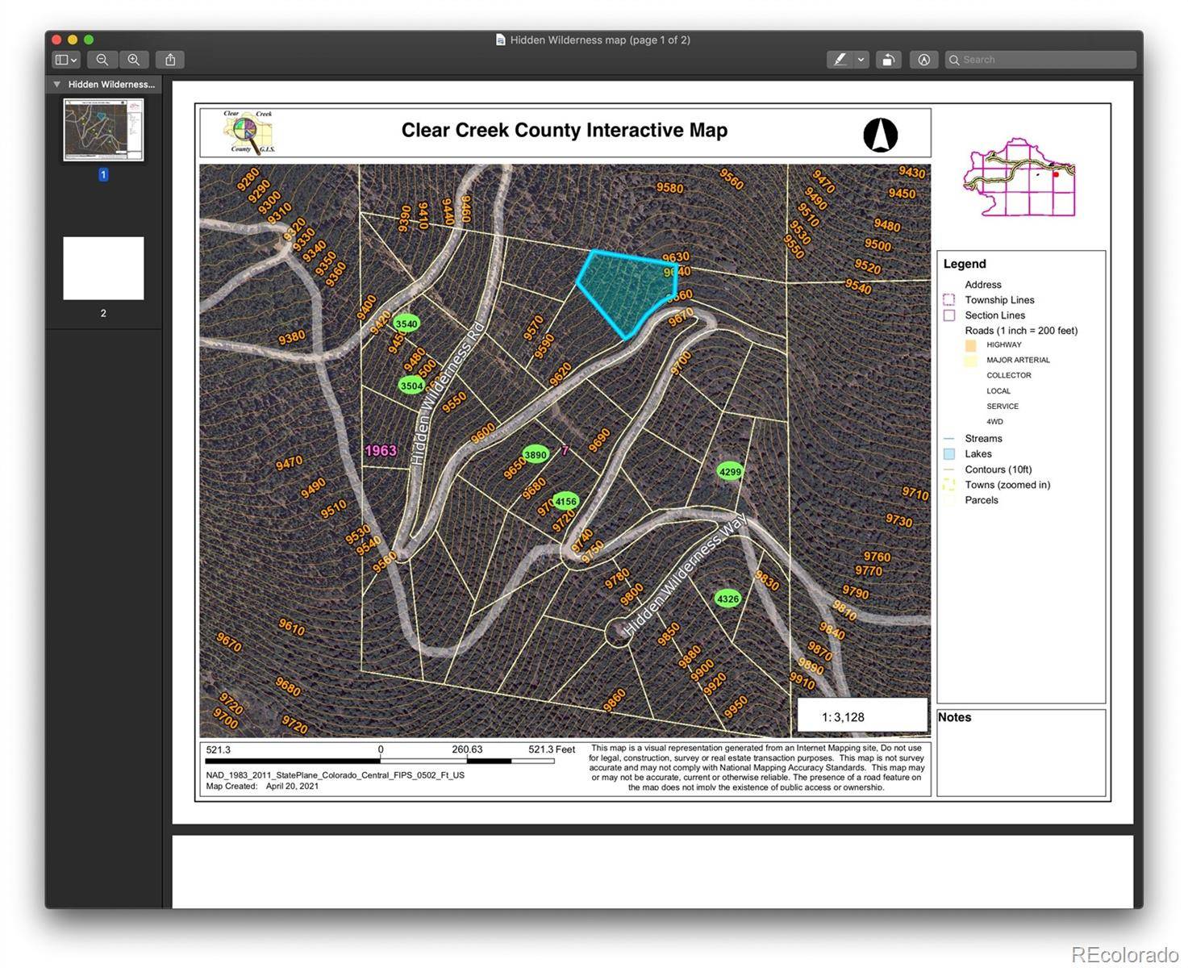Click the HIGHWAY legend color swatch

[x=971, y=345]
